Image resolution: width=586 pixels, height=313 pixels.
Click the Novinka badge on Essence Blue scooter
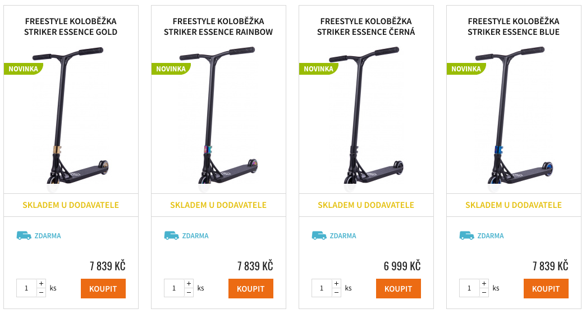tap(466, 69)
